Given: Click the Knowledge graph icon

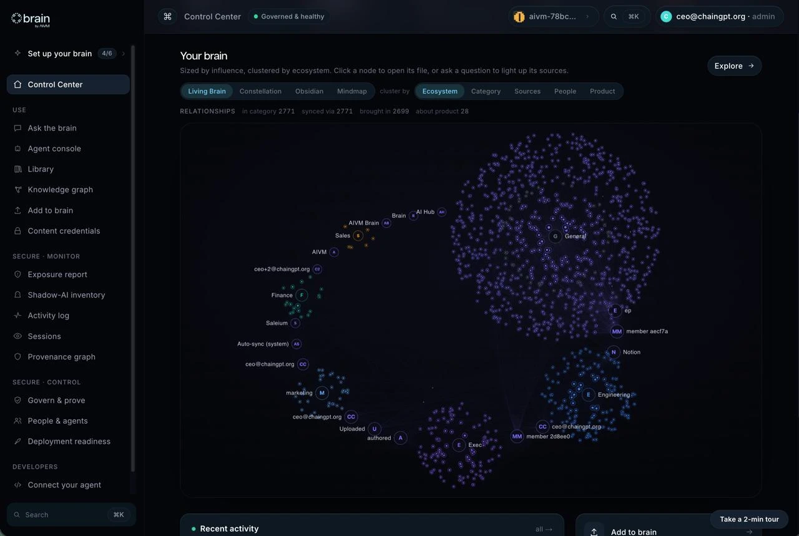Looking at the screenshot, I should click(17, 190).
